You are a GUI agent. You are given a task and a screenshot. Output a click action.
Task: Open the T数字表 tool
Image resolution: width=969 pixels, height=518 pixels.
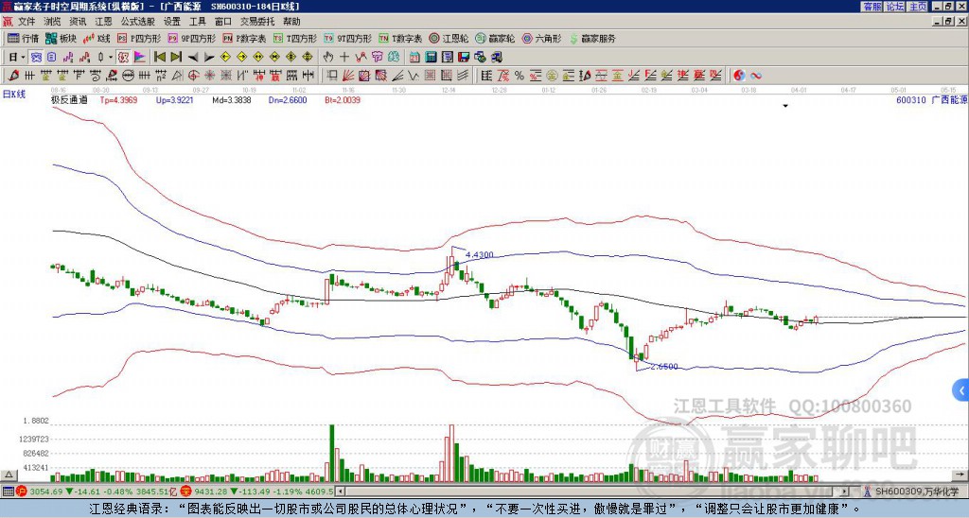coord(400,38)
